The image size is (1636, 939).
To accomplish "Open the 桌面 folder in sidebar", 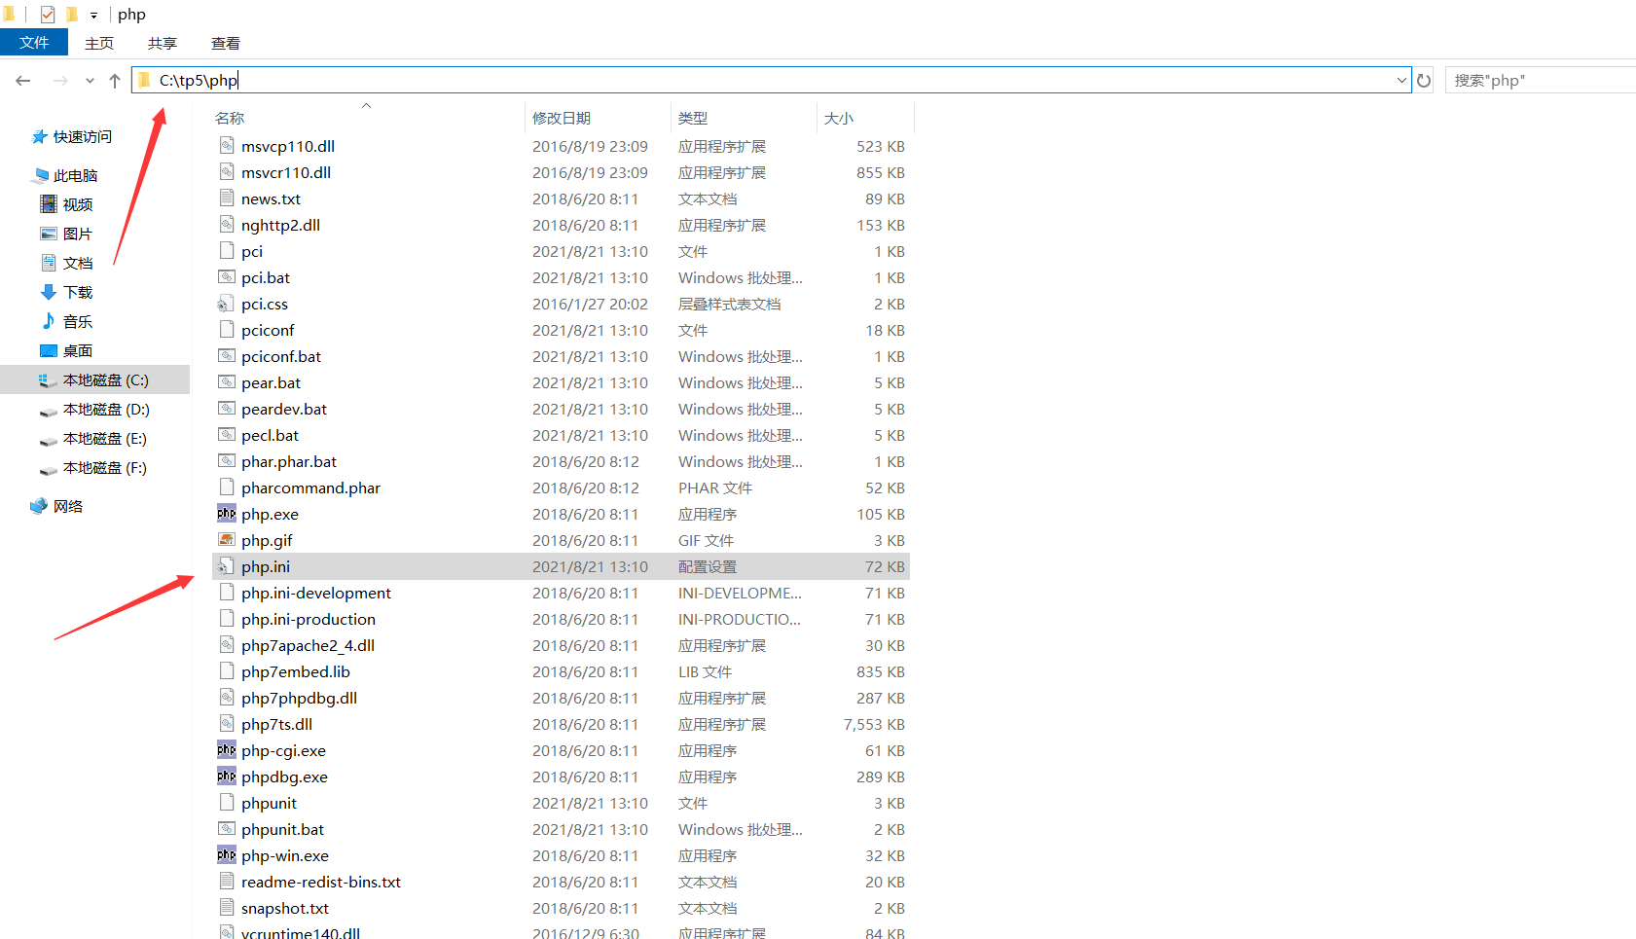I will click(66, 350).
